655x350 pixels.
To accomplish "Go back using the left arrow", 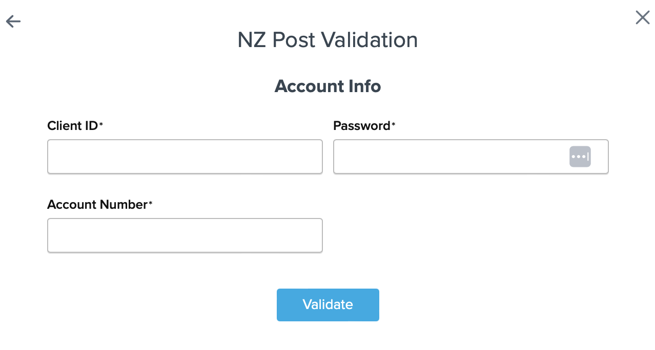I will (13, 21).
